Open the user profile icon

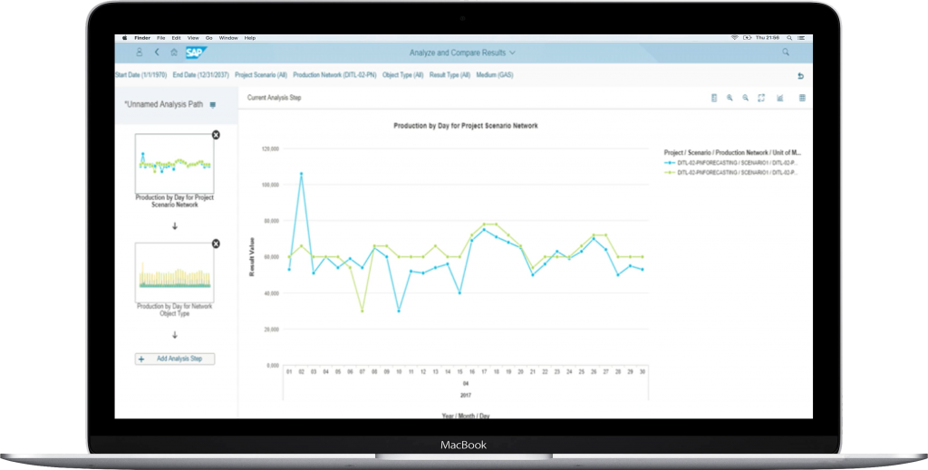[x=140, y=53]
